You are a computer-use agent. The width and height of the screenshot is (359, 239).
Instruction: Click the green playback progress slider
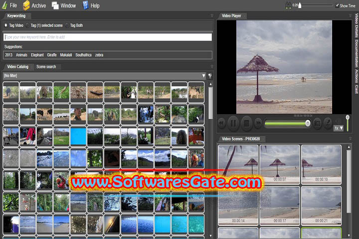coord(287,123)
